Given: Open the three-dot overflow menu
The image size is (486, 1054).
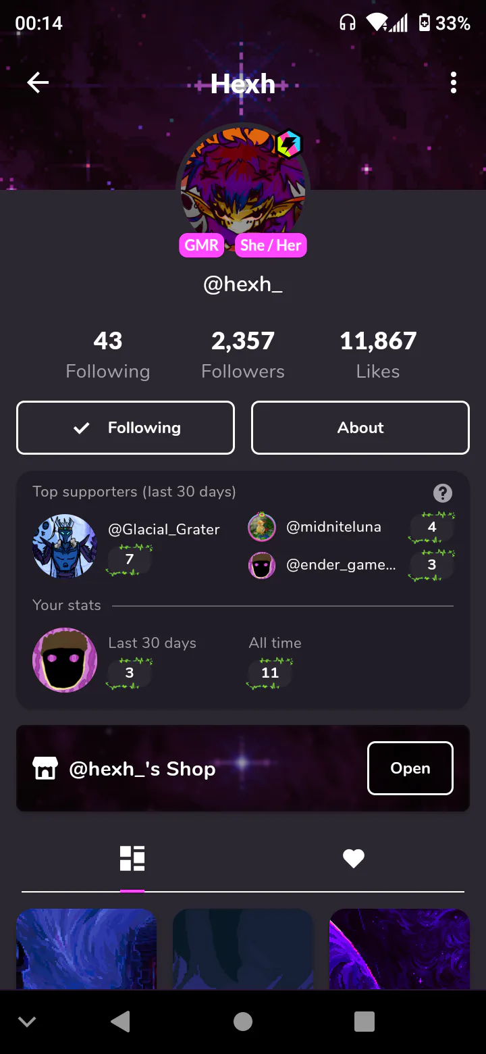Looking at the screenshot, I should [x=453, y=83].
